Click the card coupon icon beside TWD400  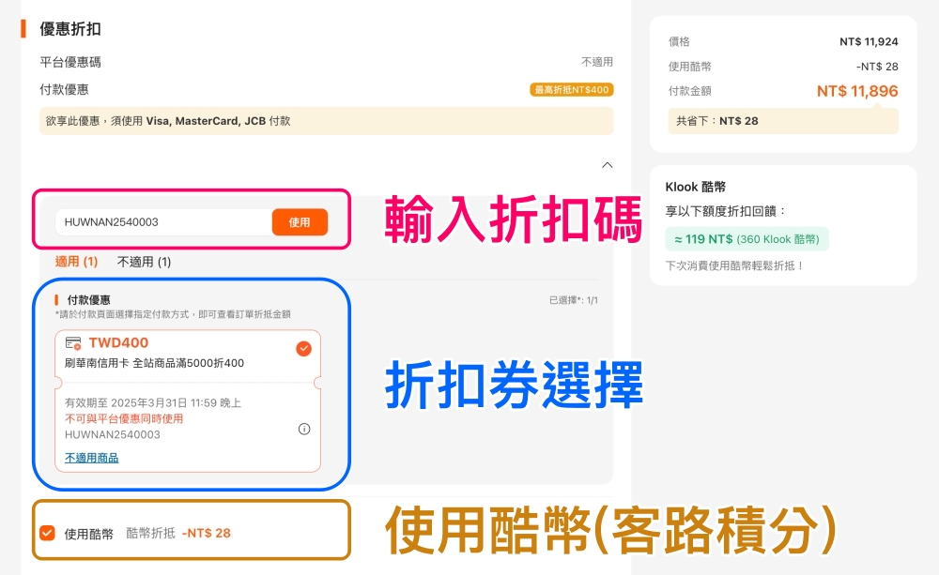point(73,343)
